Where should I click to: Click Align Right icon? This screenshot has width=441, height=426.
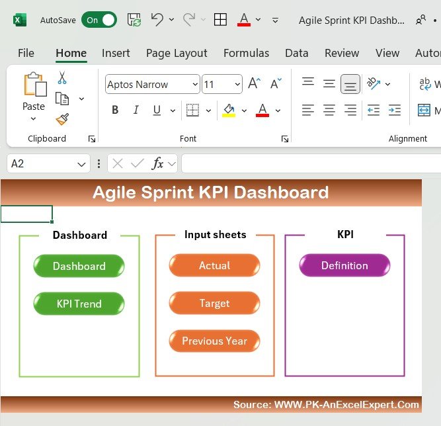[x=350, y=110]
